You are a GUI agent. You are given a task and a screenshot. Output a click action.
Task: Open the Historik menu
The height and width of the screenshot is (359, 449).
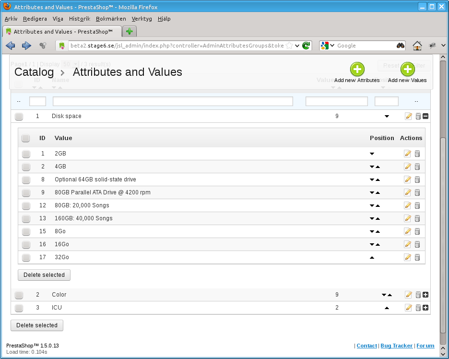point(80,19)
